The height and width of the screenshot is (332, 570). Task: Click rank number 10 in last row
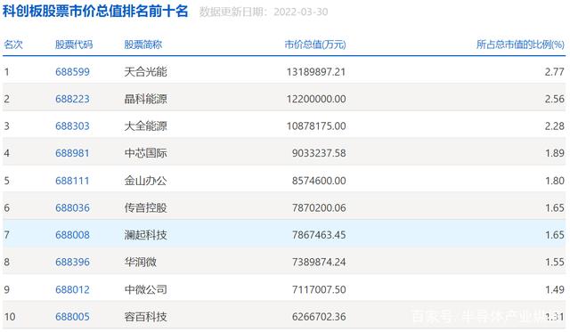tap(10, 316)
